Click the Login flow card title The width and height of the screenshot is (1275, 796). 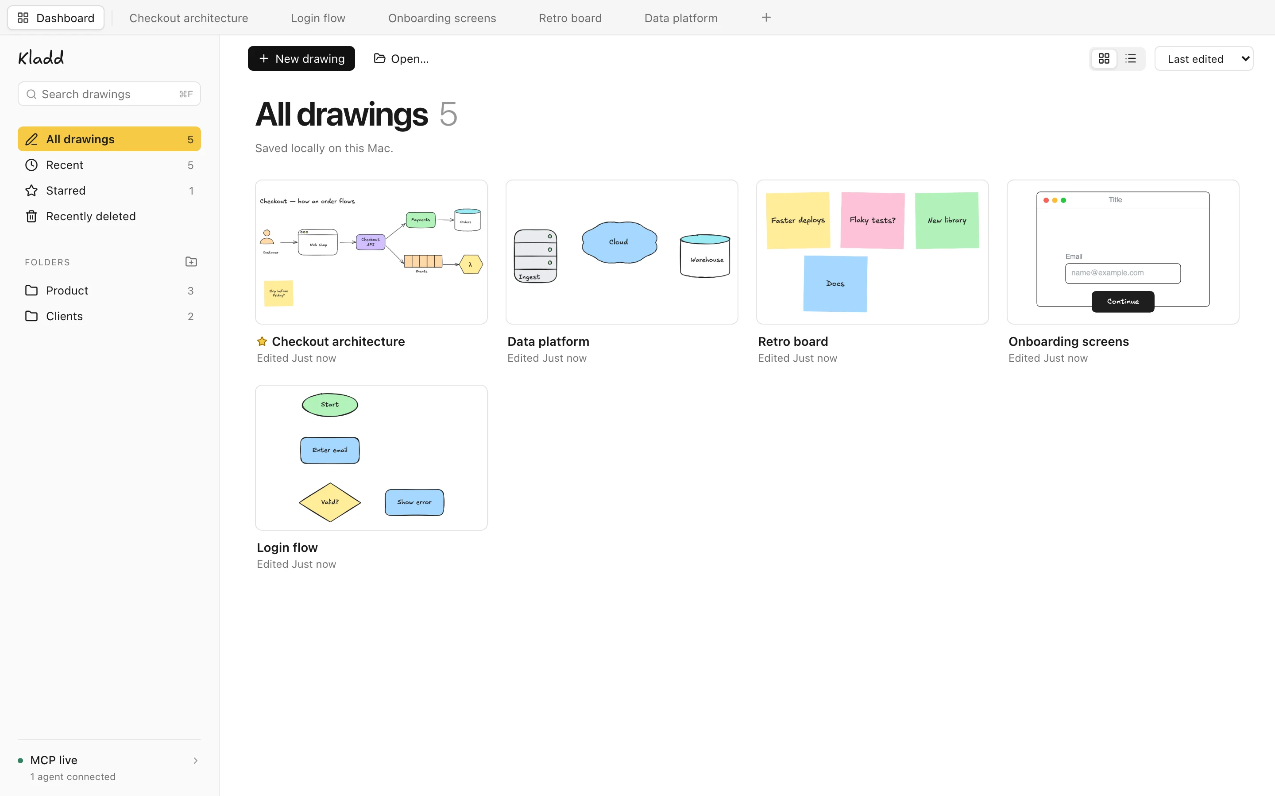pyautogui.click(x=287, y=547)
